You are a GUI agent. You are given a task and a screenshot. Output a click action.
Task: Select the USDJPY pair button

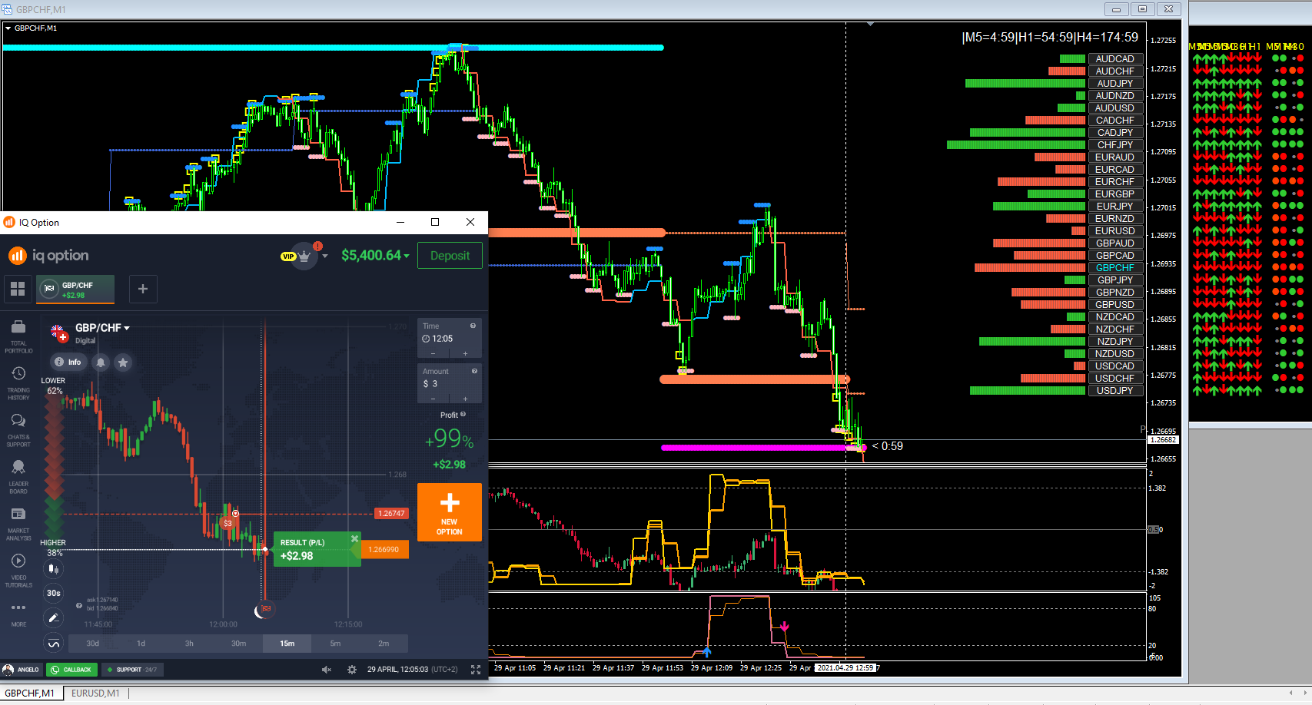point(1115,391)
